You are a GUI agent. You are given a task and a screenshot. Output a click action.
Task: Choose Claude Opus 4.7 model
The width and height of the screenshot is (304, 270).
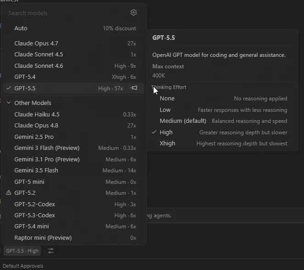pyautogui.click(x=74, y=43)
